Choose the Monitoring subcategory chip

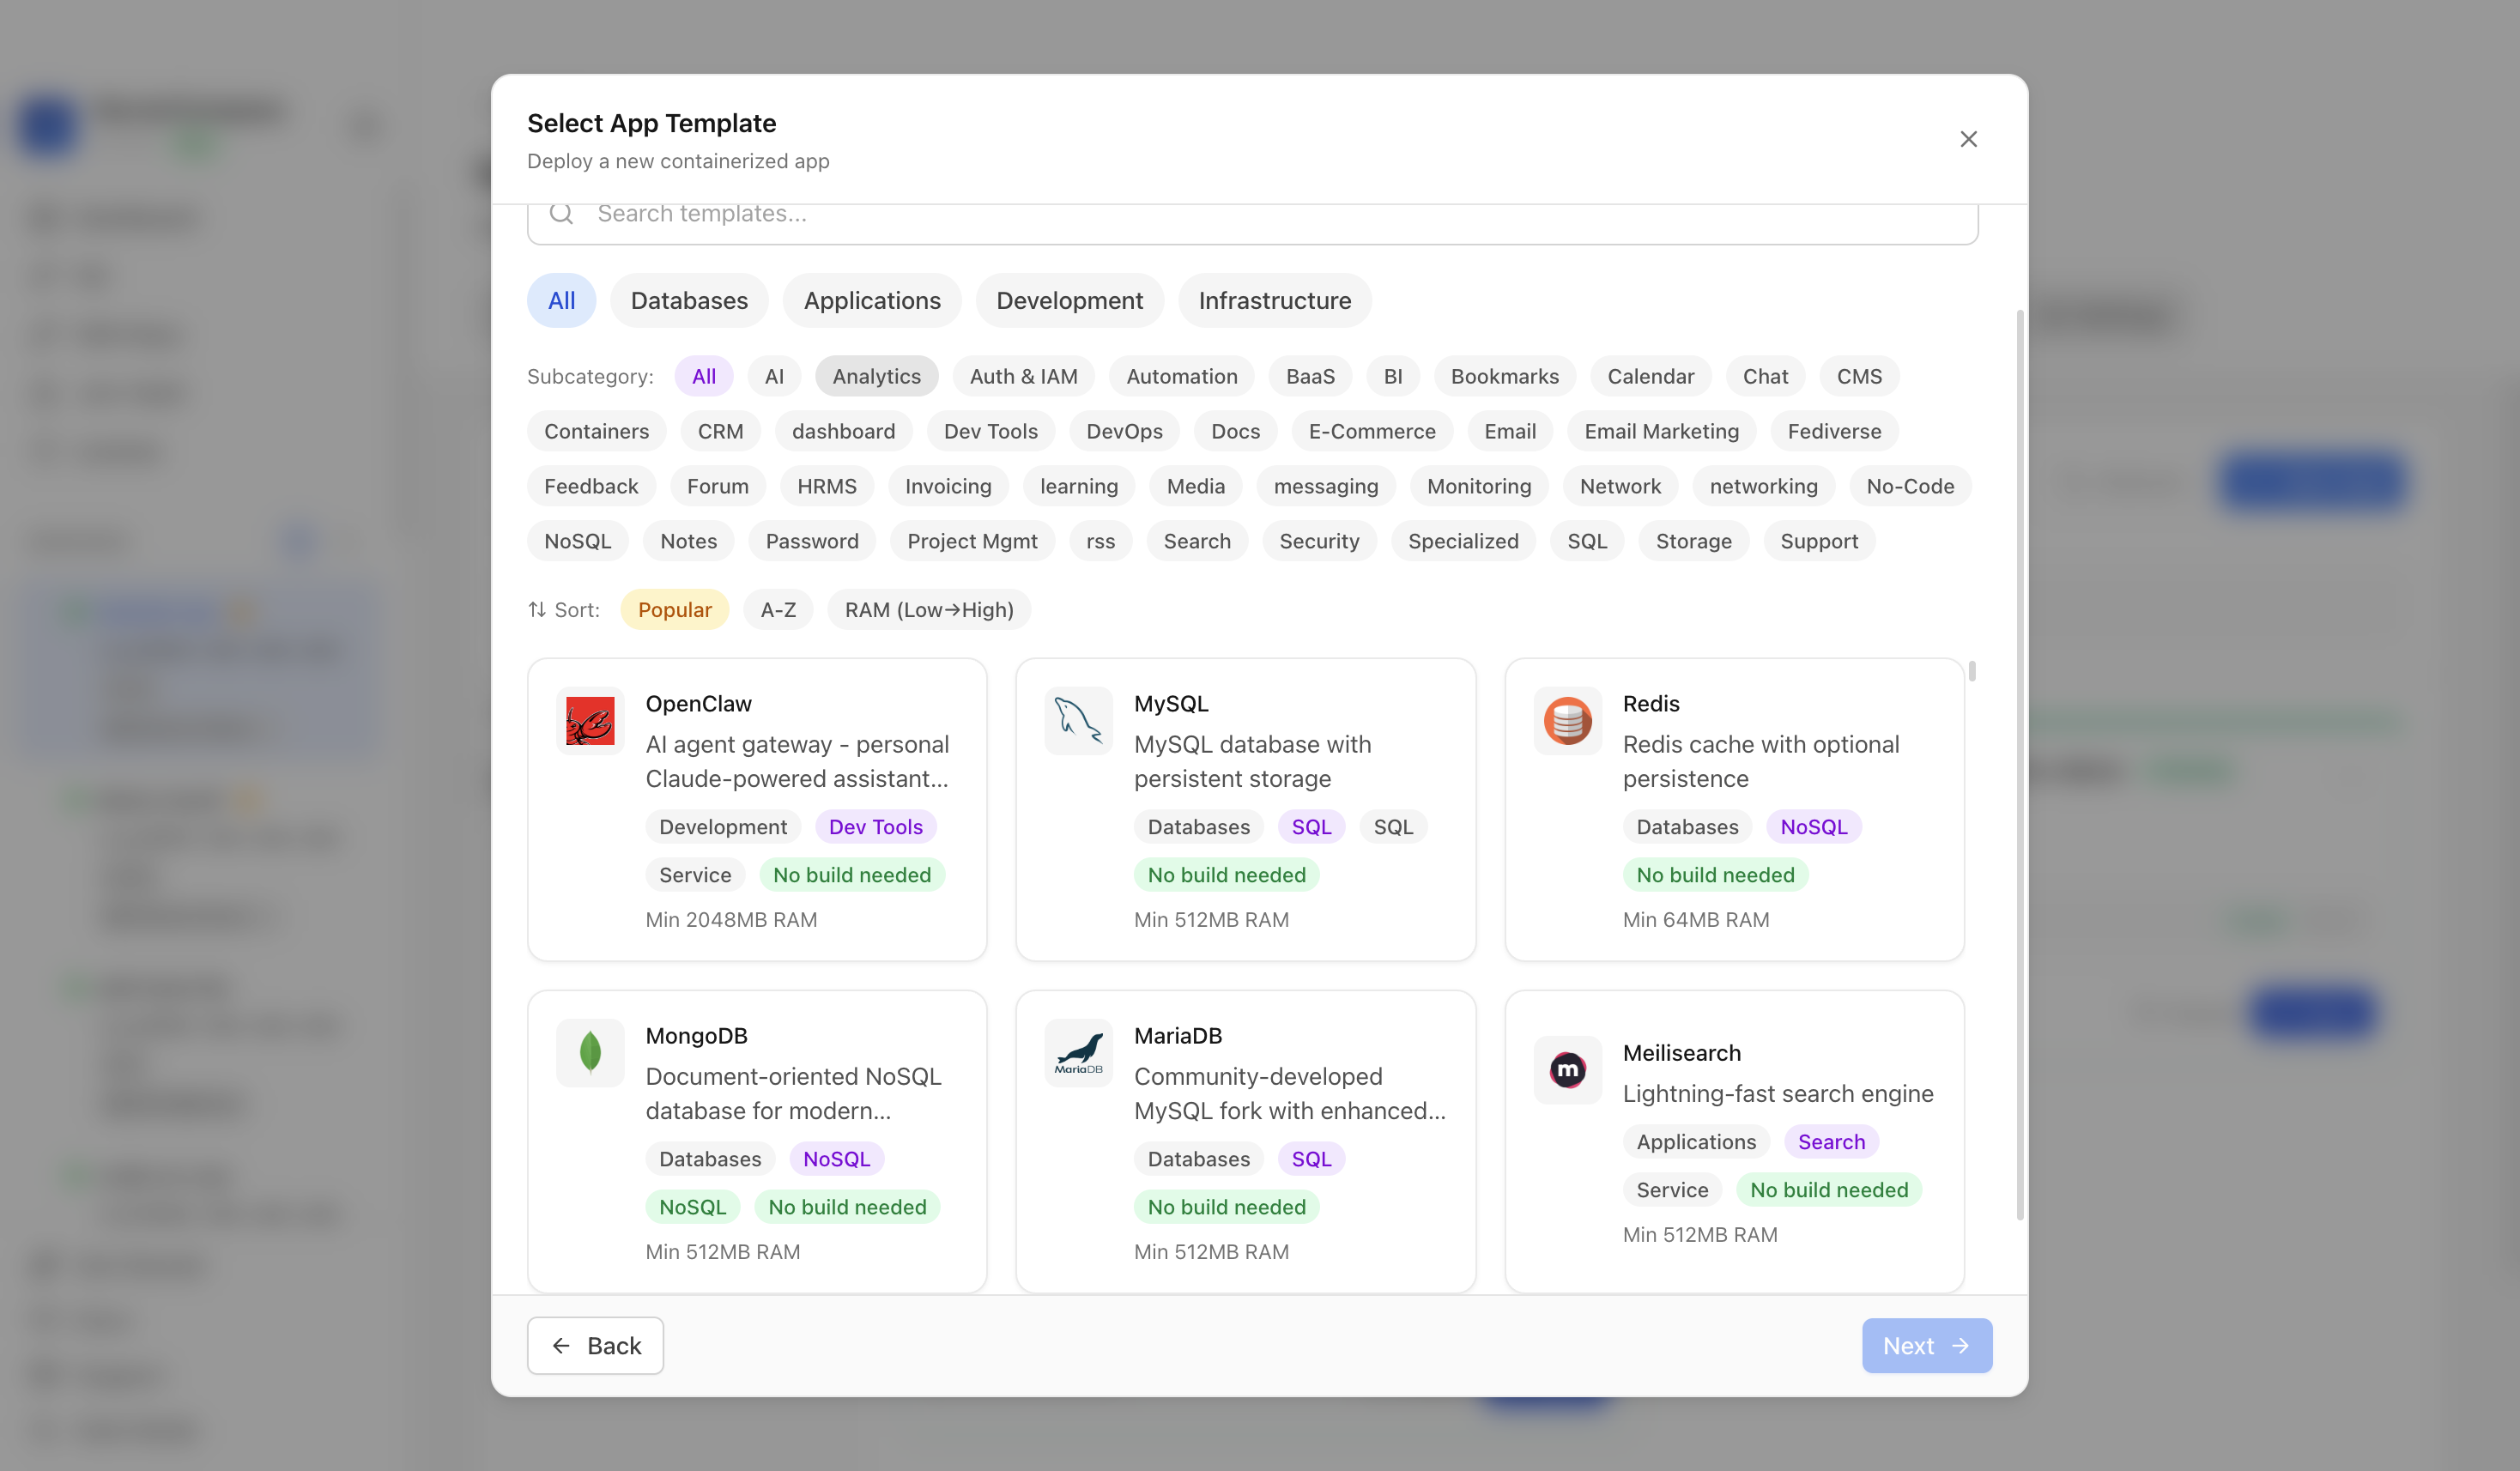[1478, 486]
